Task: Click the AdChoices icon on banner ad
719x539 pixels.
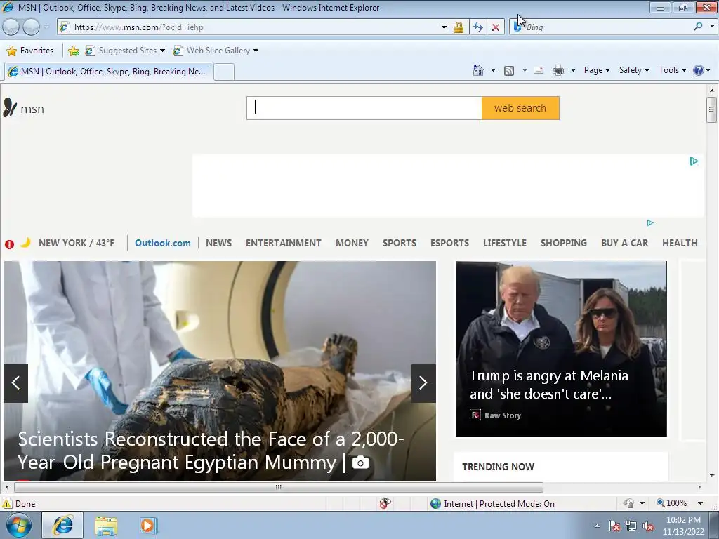Action: (694, 161)
